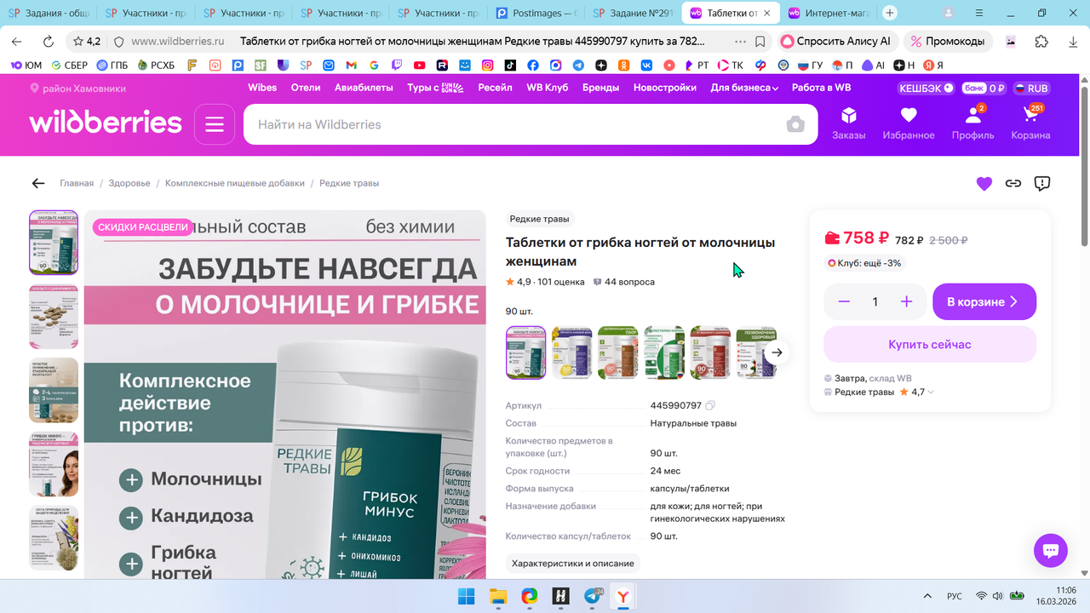The width and height of the screenshot is (1090, 613).
Task: Open Отели header menu item
Action: point(306,88)
